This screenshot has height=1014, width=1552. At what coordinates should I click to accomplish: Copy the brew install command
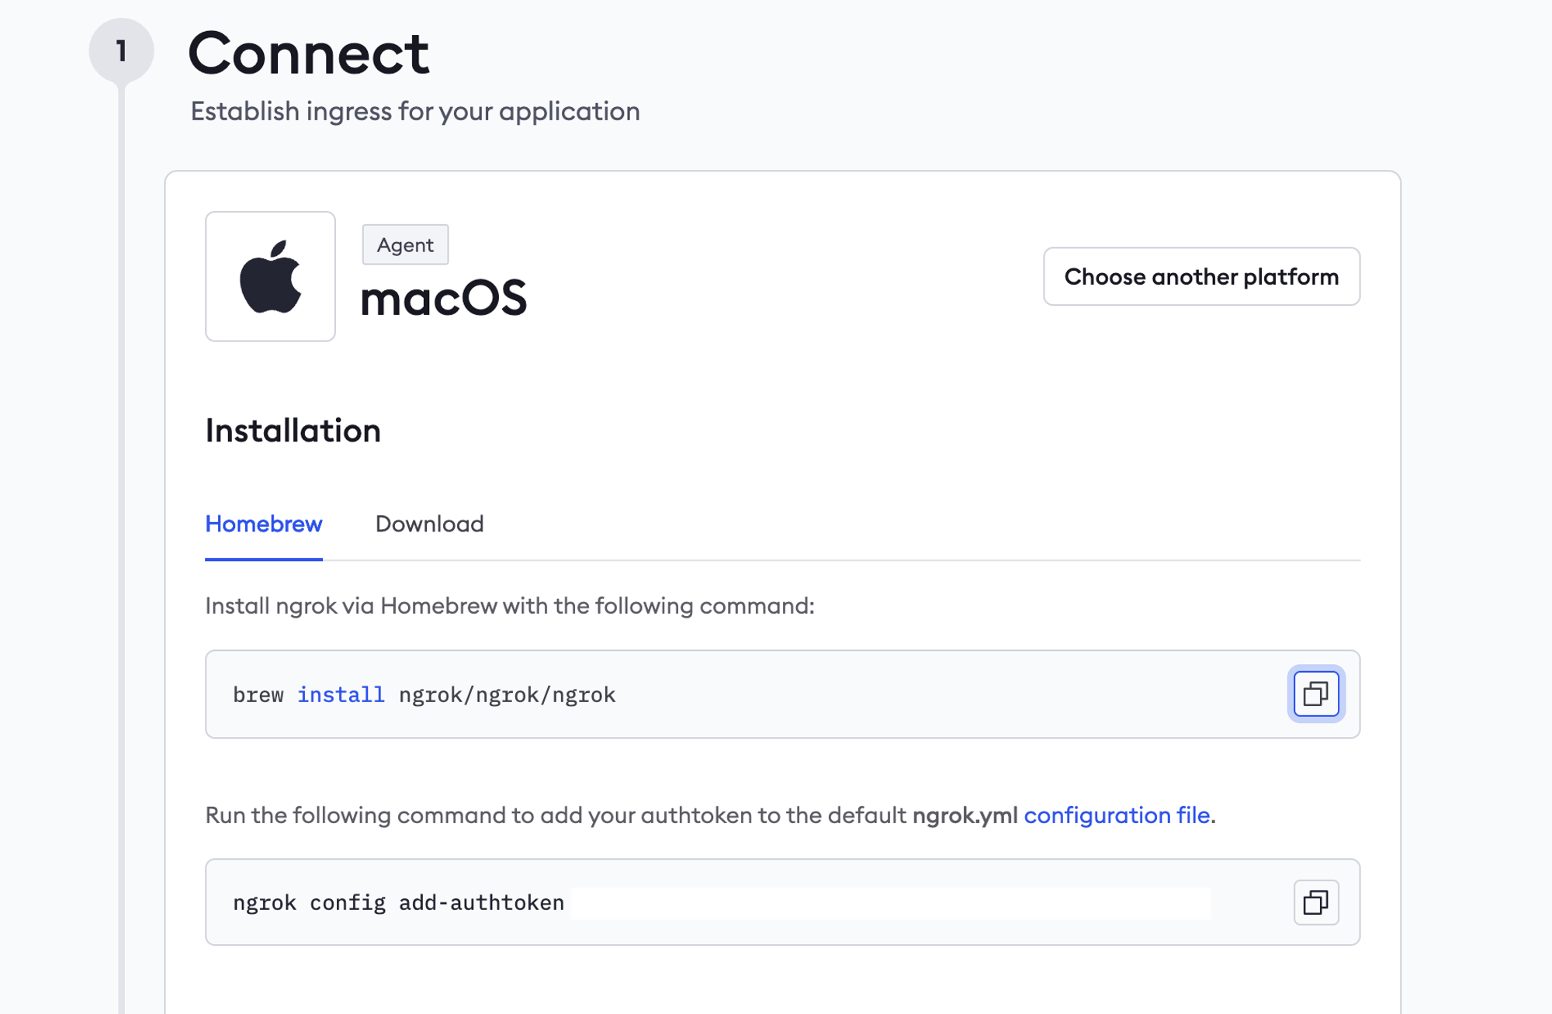(x=1315, y=694)
